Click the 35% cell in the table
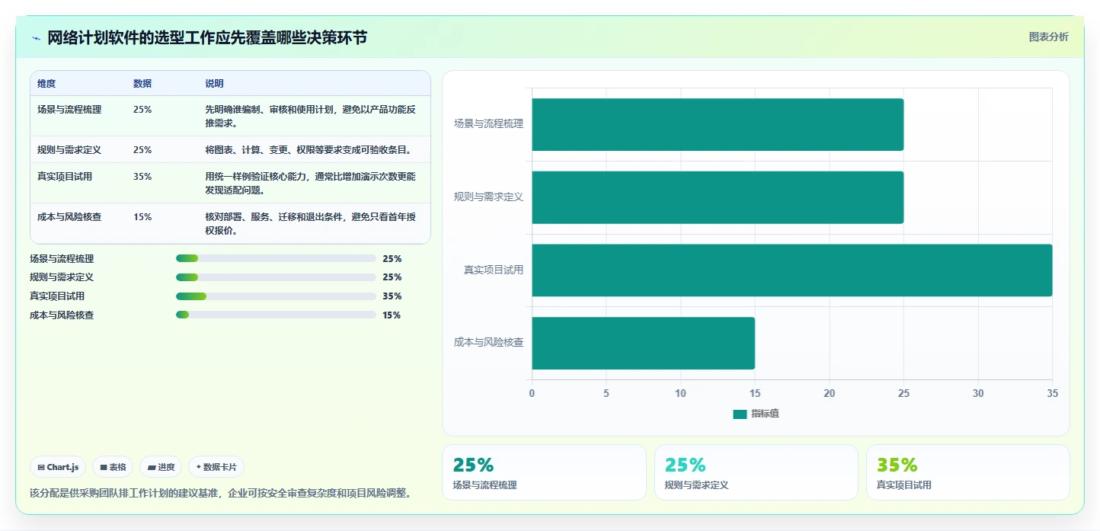This screenshot has width=1100, height=531. click(x=142, y=177)
